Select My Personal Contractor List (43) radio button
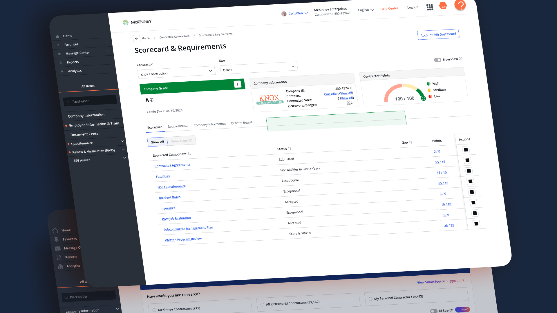This screenshot has width=557, height=313. pyautogui.click(x=370, y=299)
